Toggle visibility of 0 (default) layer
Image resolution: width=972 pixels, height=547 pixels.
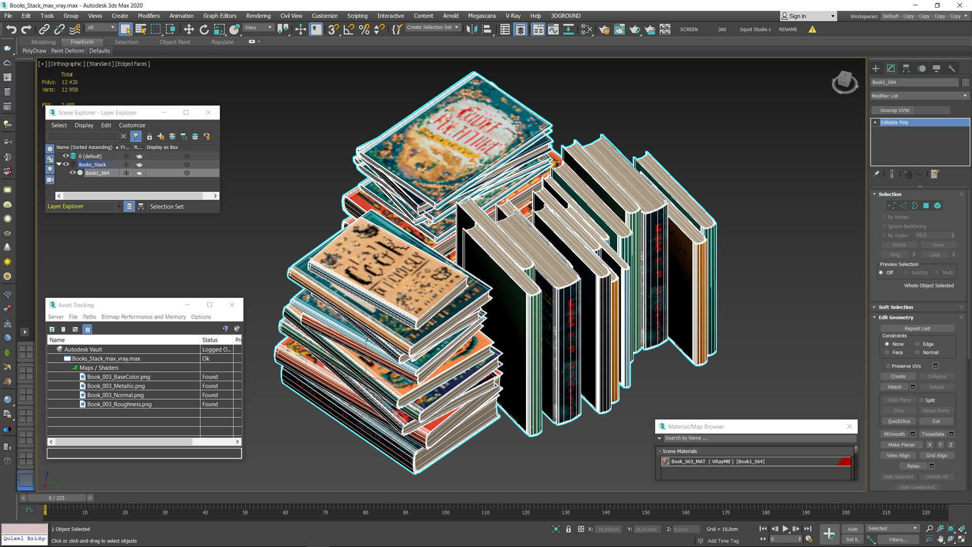click(x=66, y=156)
